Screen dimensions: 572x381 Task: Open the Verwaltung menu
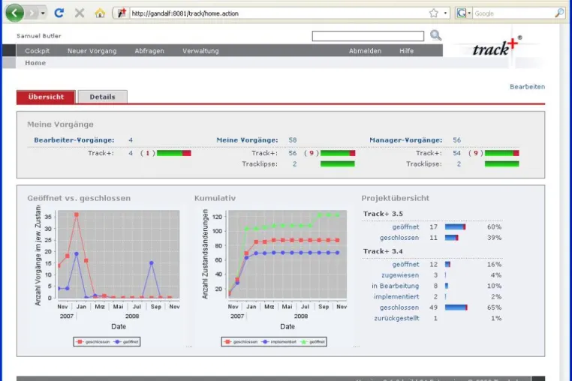pos(200,51)
